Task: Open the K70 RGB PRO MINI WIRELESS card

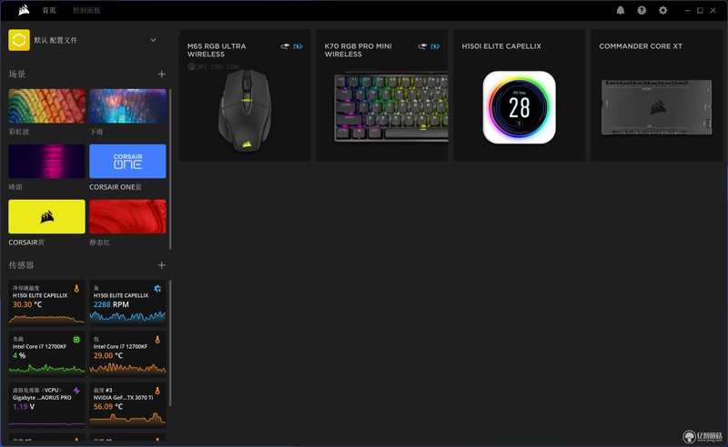Action: point(382,95)
